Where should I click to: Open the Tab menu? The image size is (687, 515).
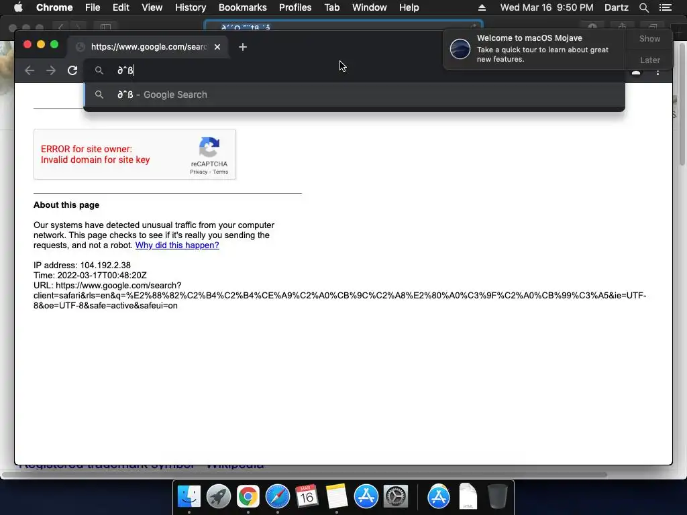(x=331, y=7)
